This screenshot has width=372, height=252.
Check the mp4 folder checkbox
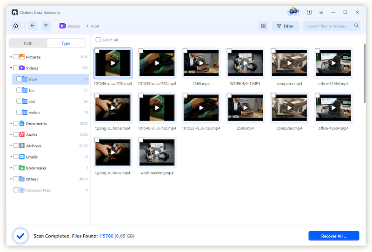click(19, 79)
